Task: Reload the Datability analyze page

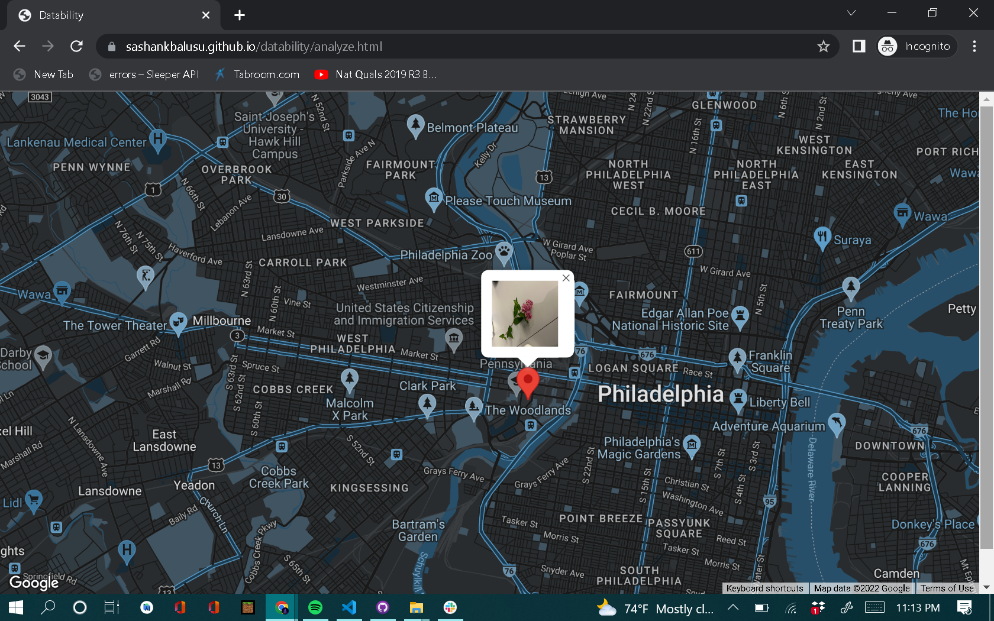Action: point(76,46)
